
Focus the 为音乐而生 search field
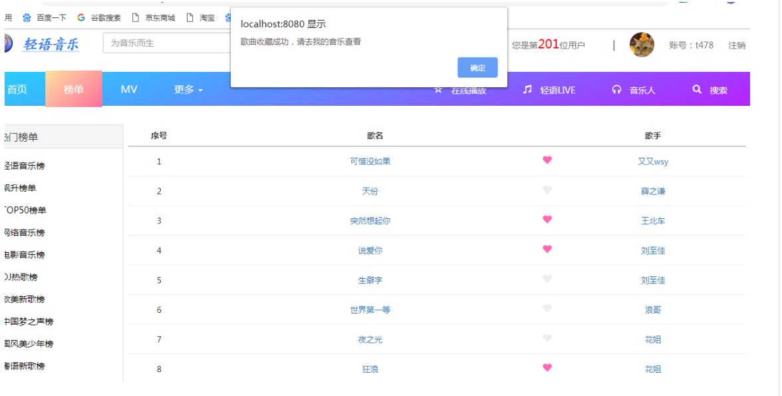click(x=166, y=43)
